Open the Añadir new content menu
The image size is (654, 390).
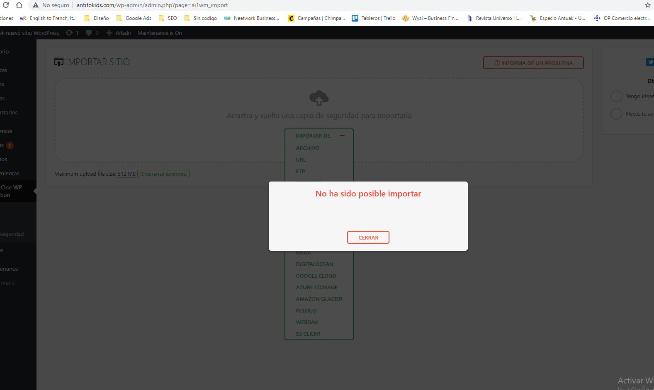119,33
